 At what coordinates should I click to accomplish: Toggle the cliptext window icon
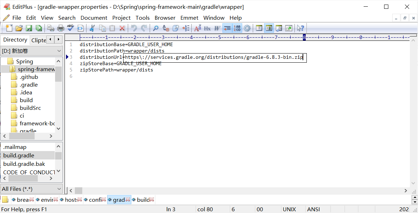259,28
